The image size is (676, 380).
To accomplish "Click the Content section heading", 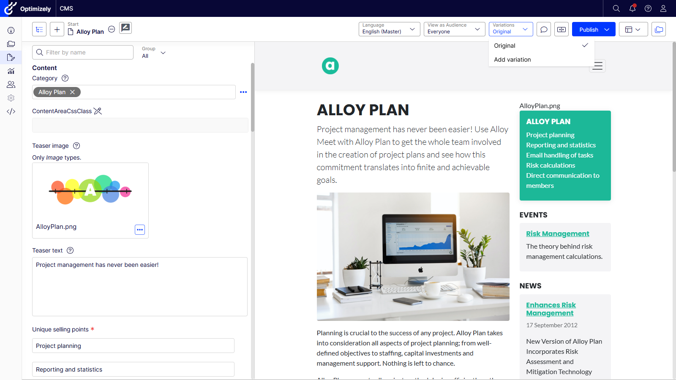I will (44, 68).
